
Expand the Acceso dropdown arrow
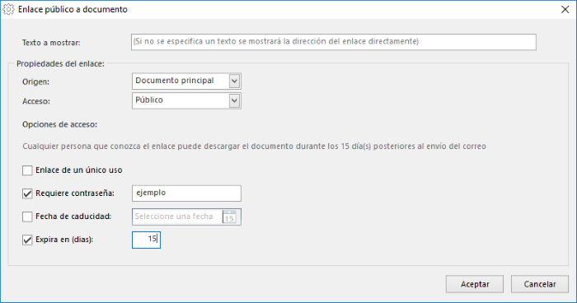tap(234, 100)
